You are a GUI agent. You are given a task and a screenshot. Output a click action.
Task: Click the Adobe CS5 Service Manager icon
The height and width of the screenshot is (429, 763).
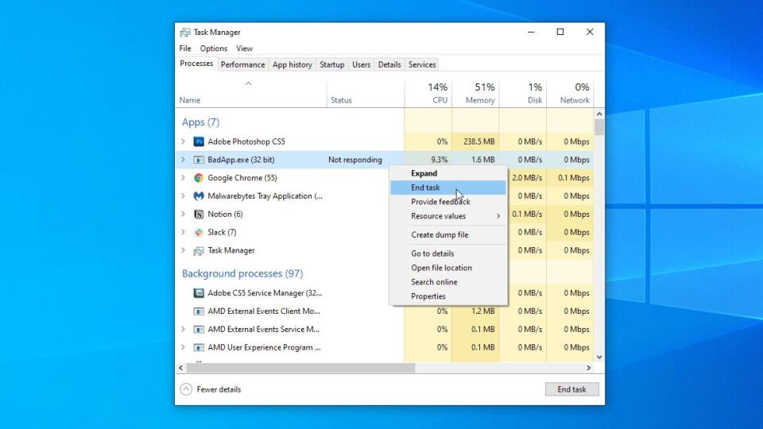199,293
